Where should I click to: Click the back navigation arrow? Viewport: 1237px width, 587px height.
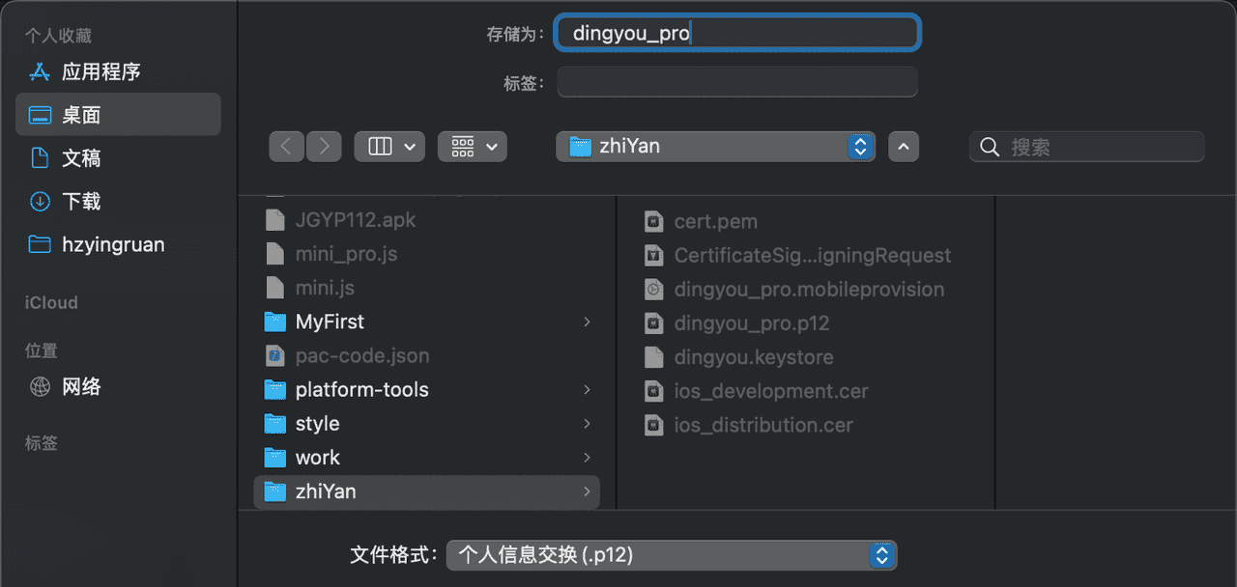pyautogui.click(x=286, y=146)
